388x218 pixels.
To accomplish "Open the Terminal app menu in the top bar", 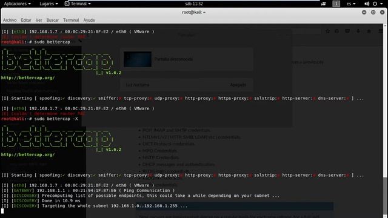I will point(78,4).
